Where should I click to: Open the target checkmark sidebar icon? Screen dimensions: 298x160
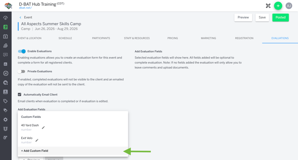point(5,138)
